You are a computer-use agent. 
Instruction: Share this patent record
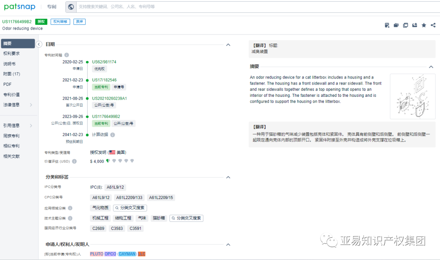click(x=433, y=25)
